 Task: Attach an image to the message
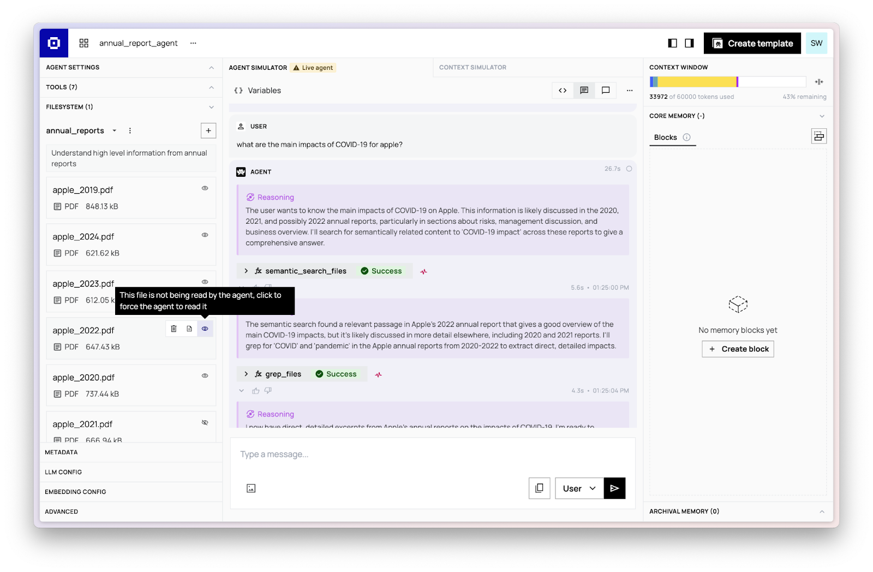click(251, 488)
